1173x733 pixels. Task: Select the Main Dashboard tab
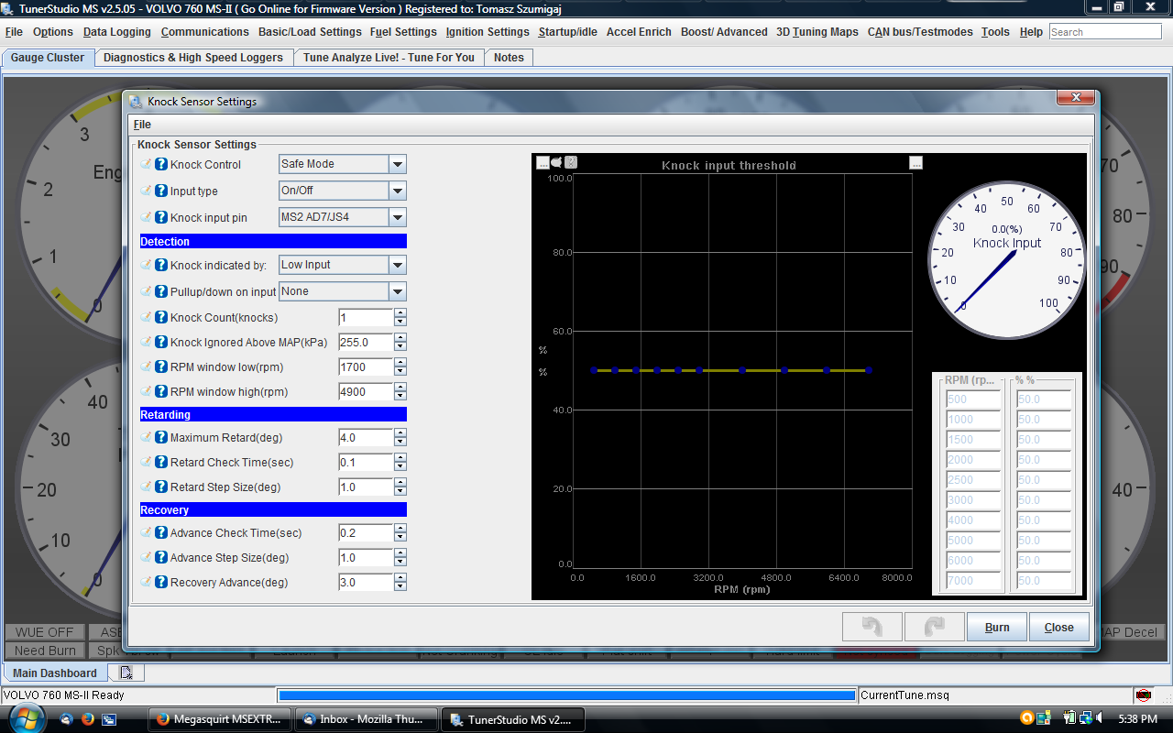click(x=55, y=673)
